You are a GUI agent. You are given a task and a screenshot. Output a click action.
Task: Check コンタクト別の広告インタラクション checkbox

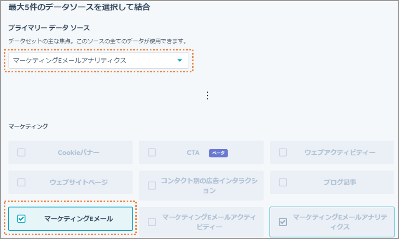(152, 185)
